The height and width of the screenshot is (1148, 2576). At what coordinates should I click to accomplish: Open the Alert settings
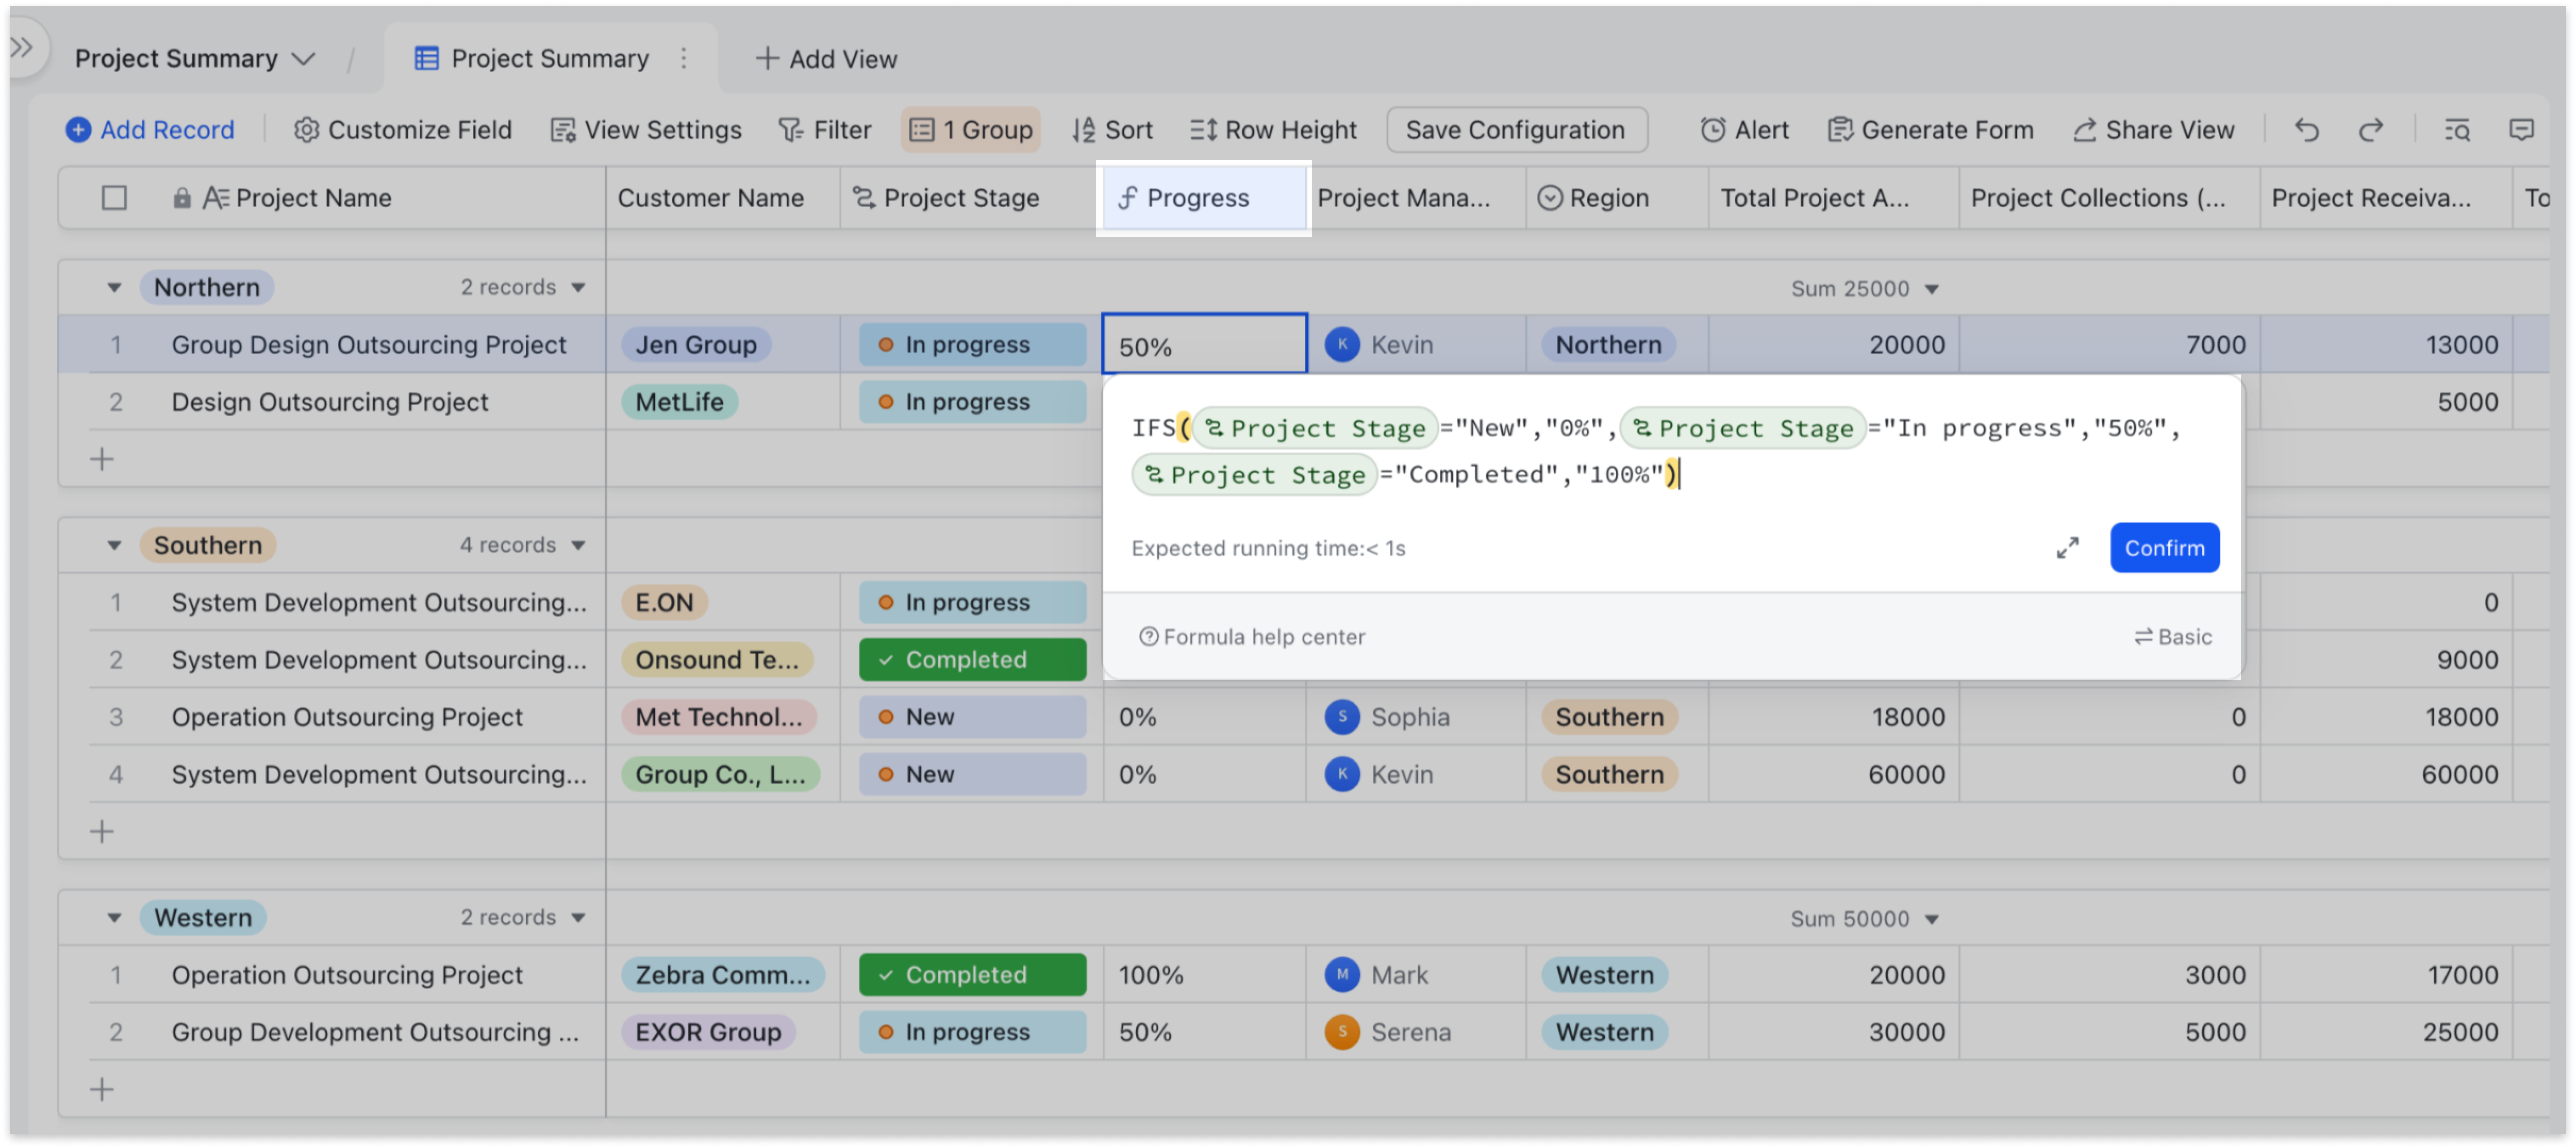[x=1744, y=129]
